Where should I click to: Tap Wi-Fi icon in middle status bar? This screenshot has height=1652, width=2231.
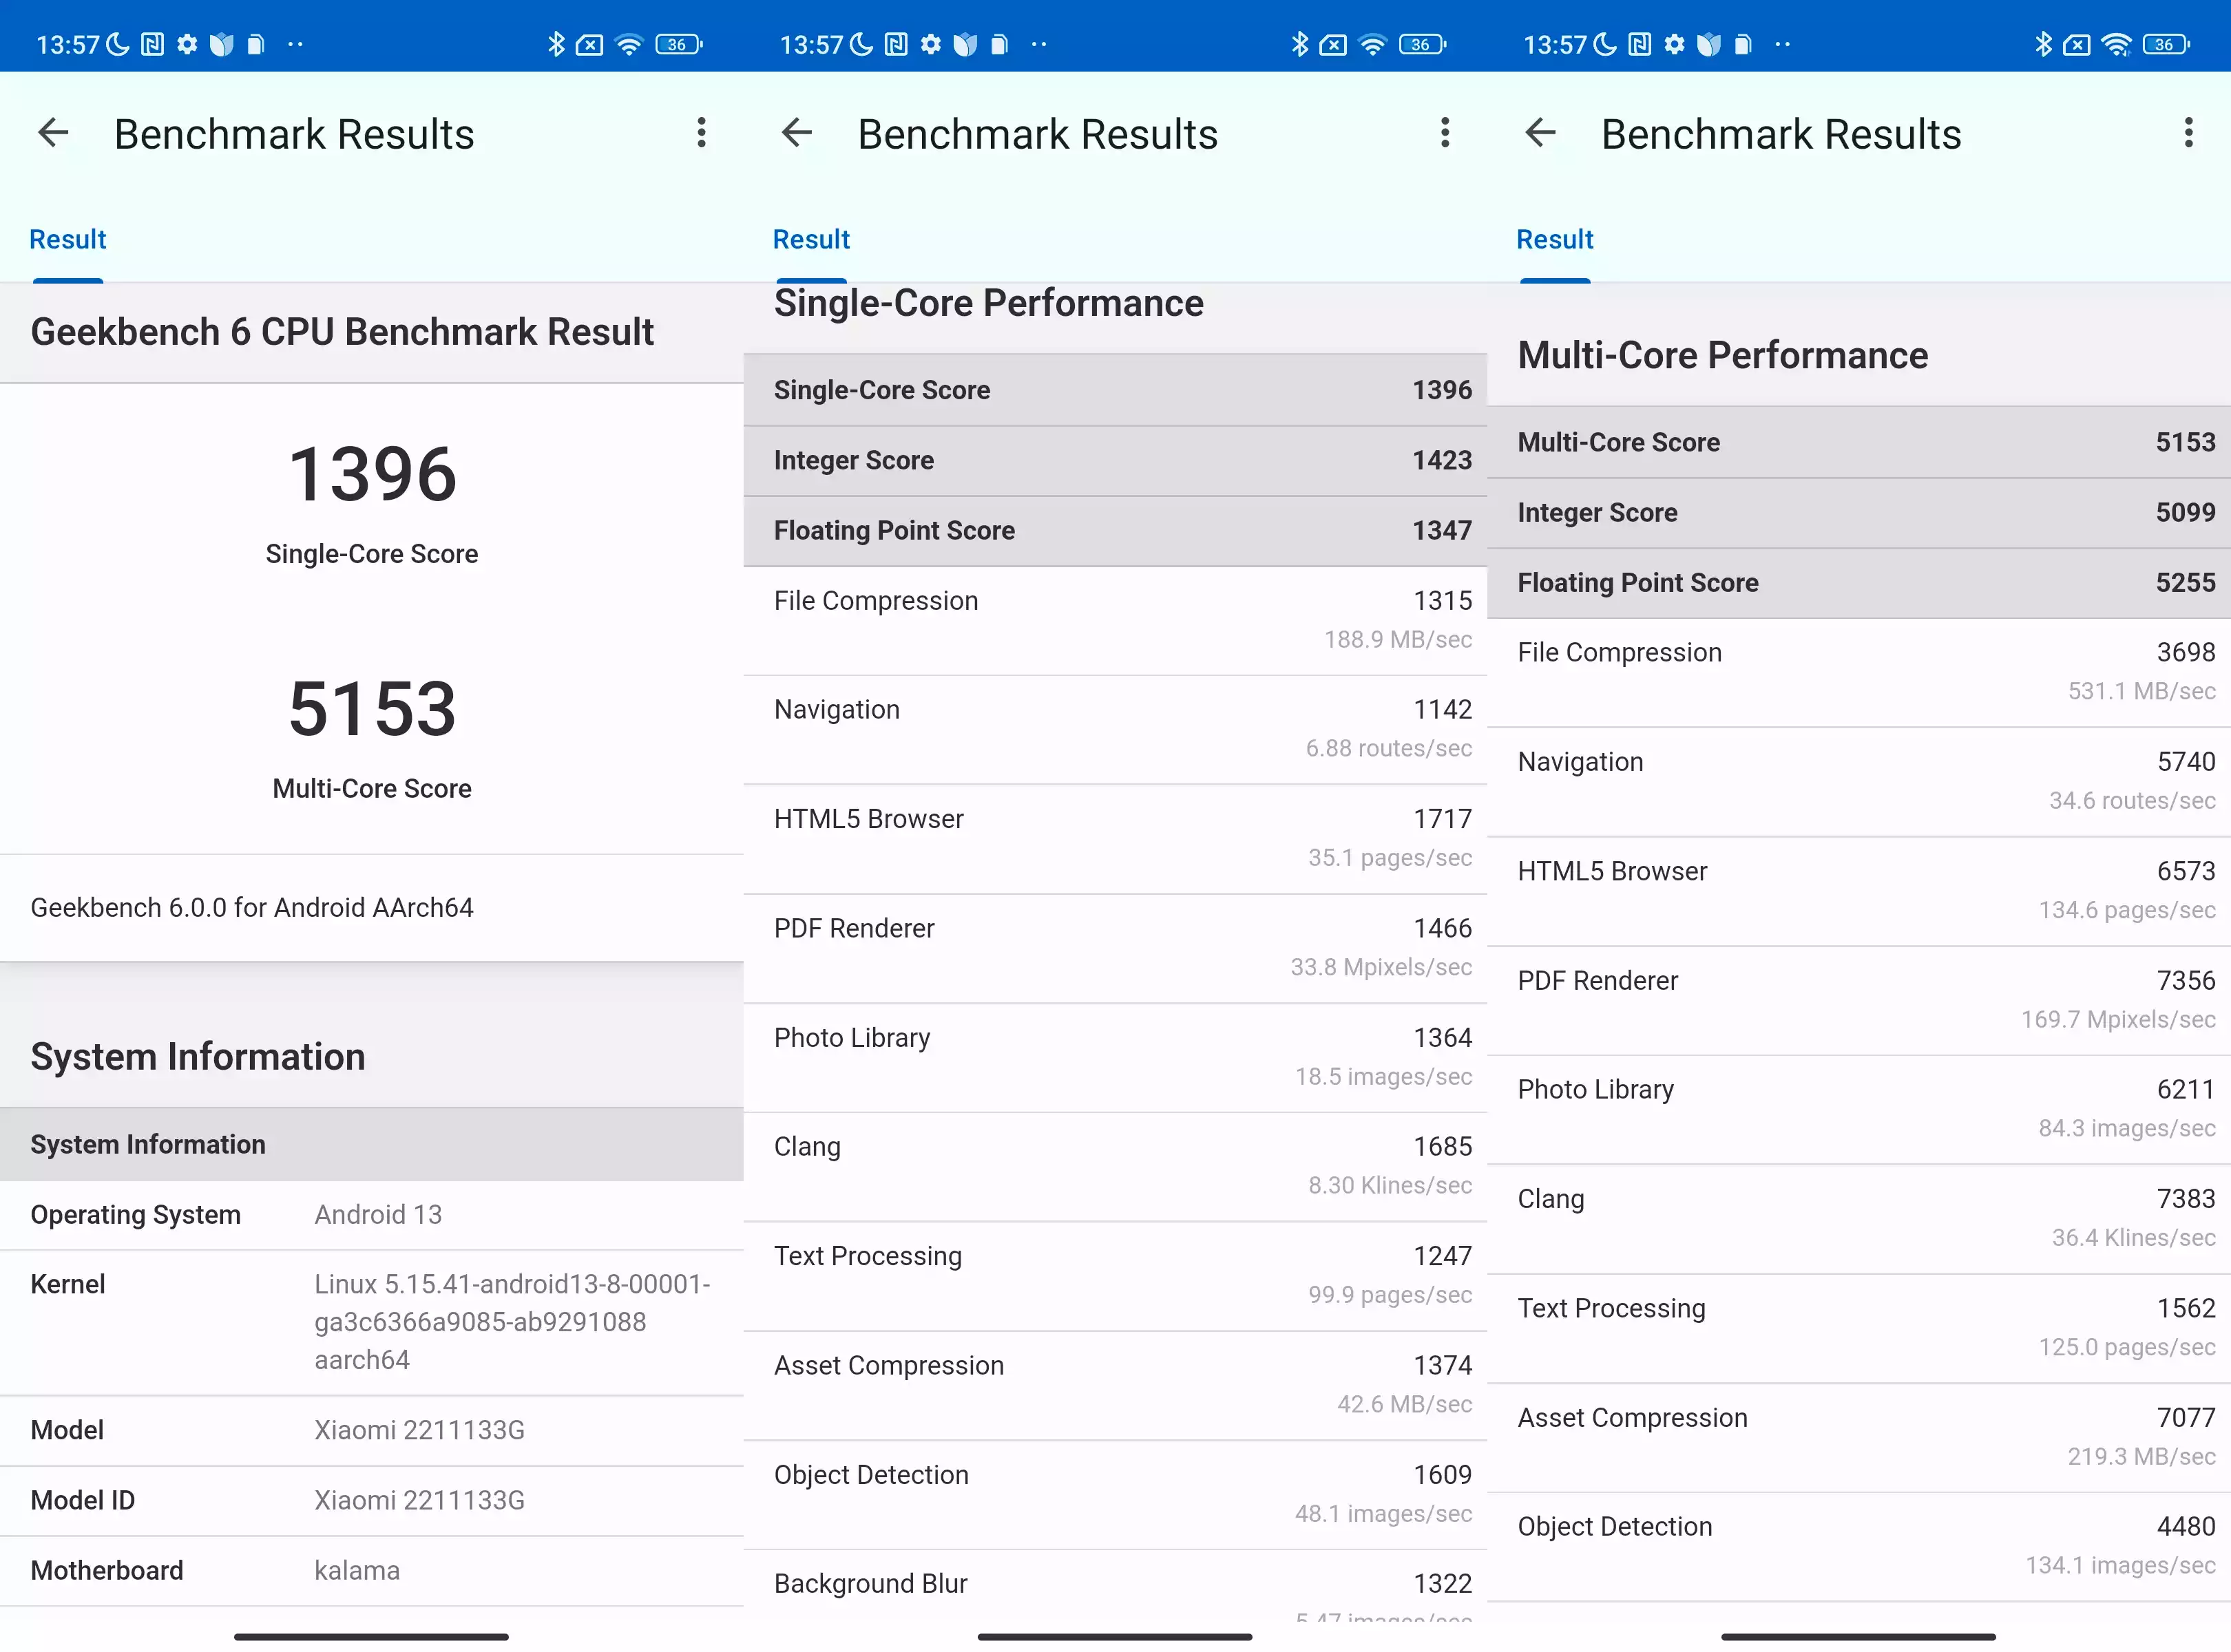1372,44
